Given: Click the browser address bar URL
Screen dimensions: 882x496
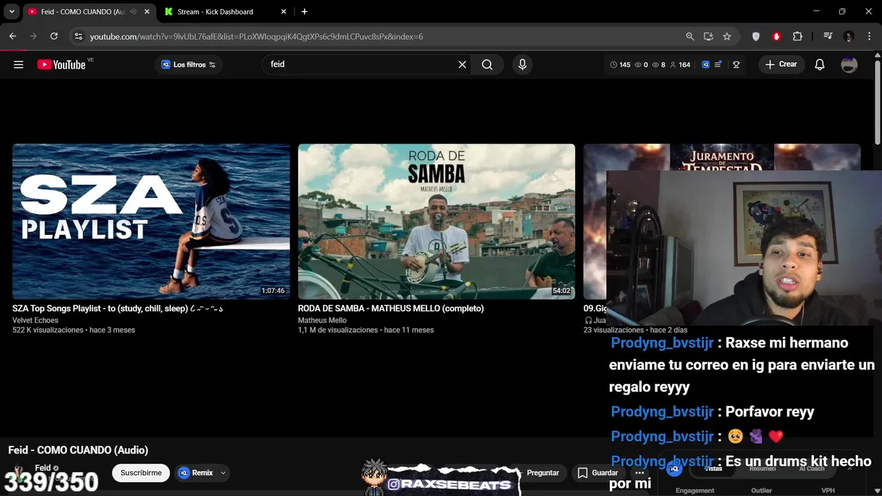Looking at the screenshot, I should pyautogui.click(x=256, y=37).
